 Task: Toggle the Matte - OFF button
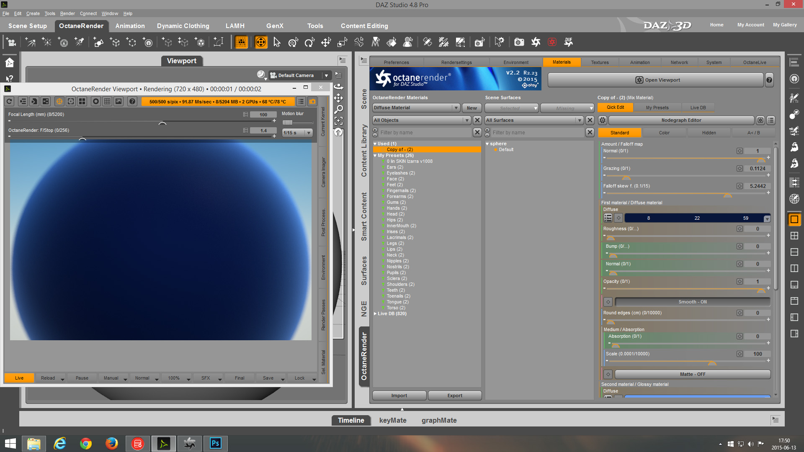[692, 374]
